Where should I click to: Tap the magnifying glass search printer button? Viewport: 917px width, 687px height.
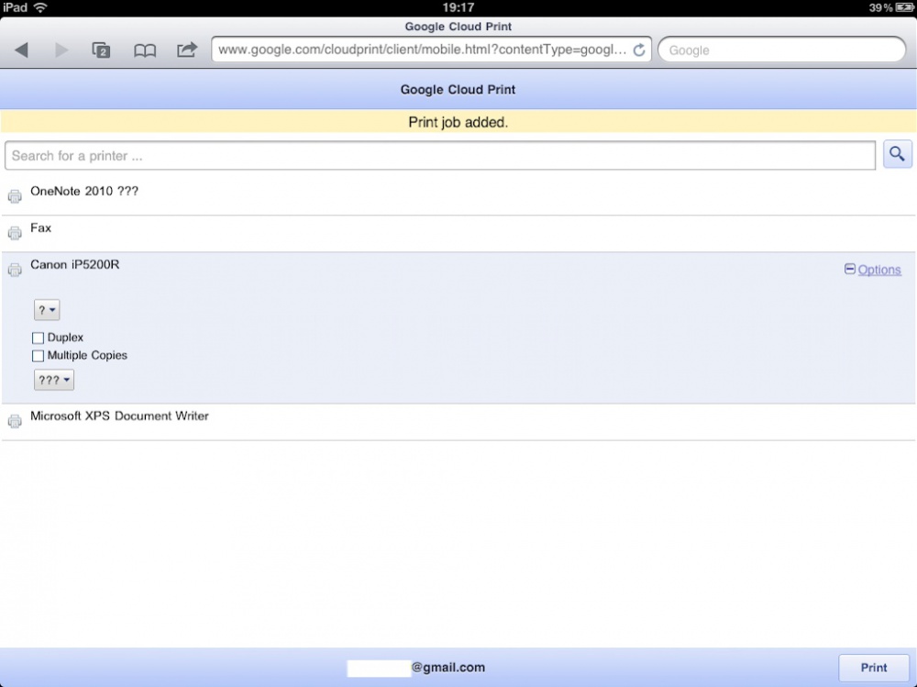[x=897, y=154]
